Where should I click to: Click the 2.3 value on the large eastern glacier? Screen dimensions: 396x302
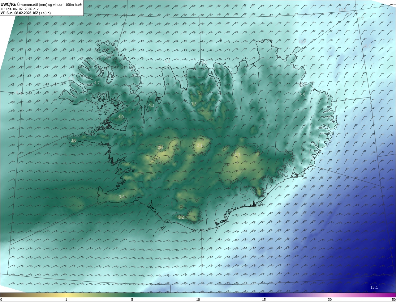coord(237,155)
